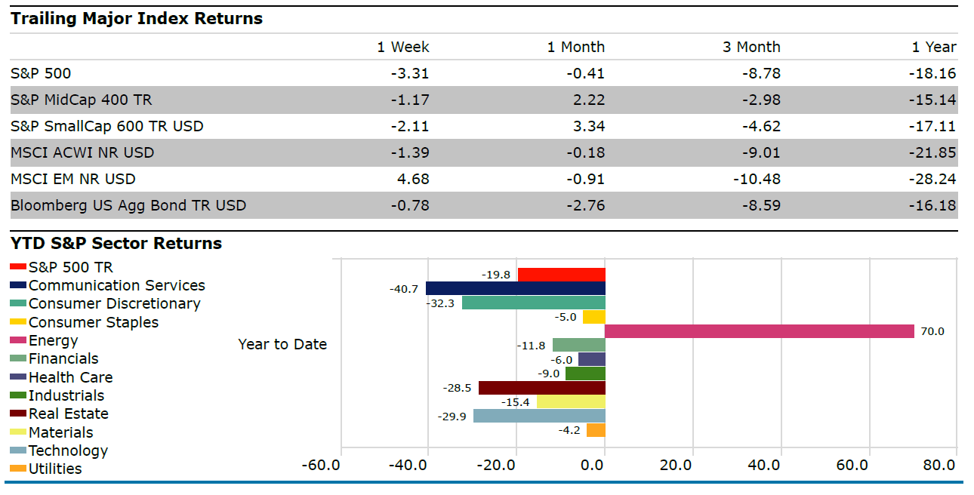
Task: Click the orange Utilities legend swatch
Action: click(x=18, y=469)
